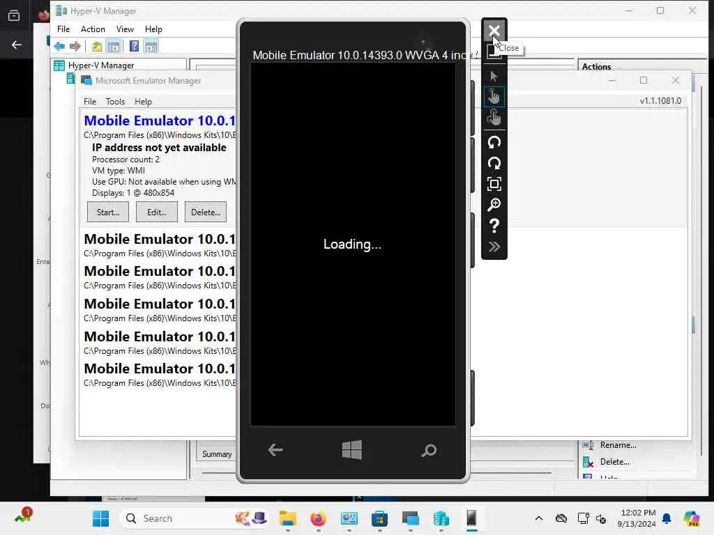
Task: Open View menu in Hyper-V Manager
Action: click(x=125, y=29)
